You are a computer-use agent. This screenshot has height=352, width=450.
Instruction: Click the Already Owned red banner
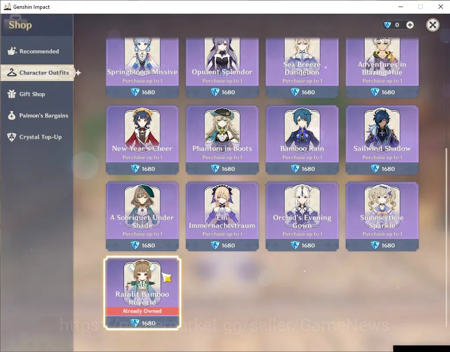[x=143, y=311]
